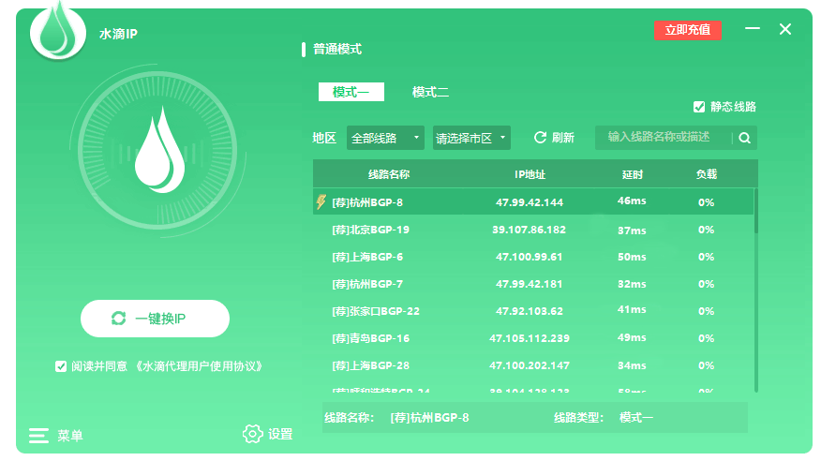Click the IP address 47.100.99.61

[530, 257]
